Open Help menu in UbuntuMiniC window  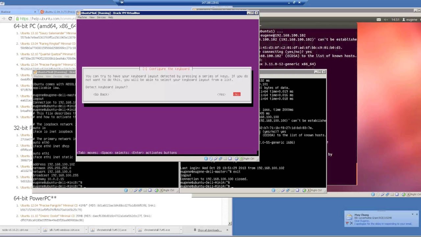coord(111,17)
